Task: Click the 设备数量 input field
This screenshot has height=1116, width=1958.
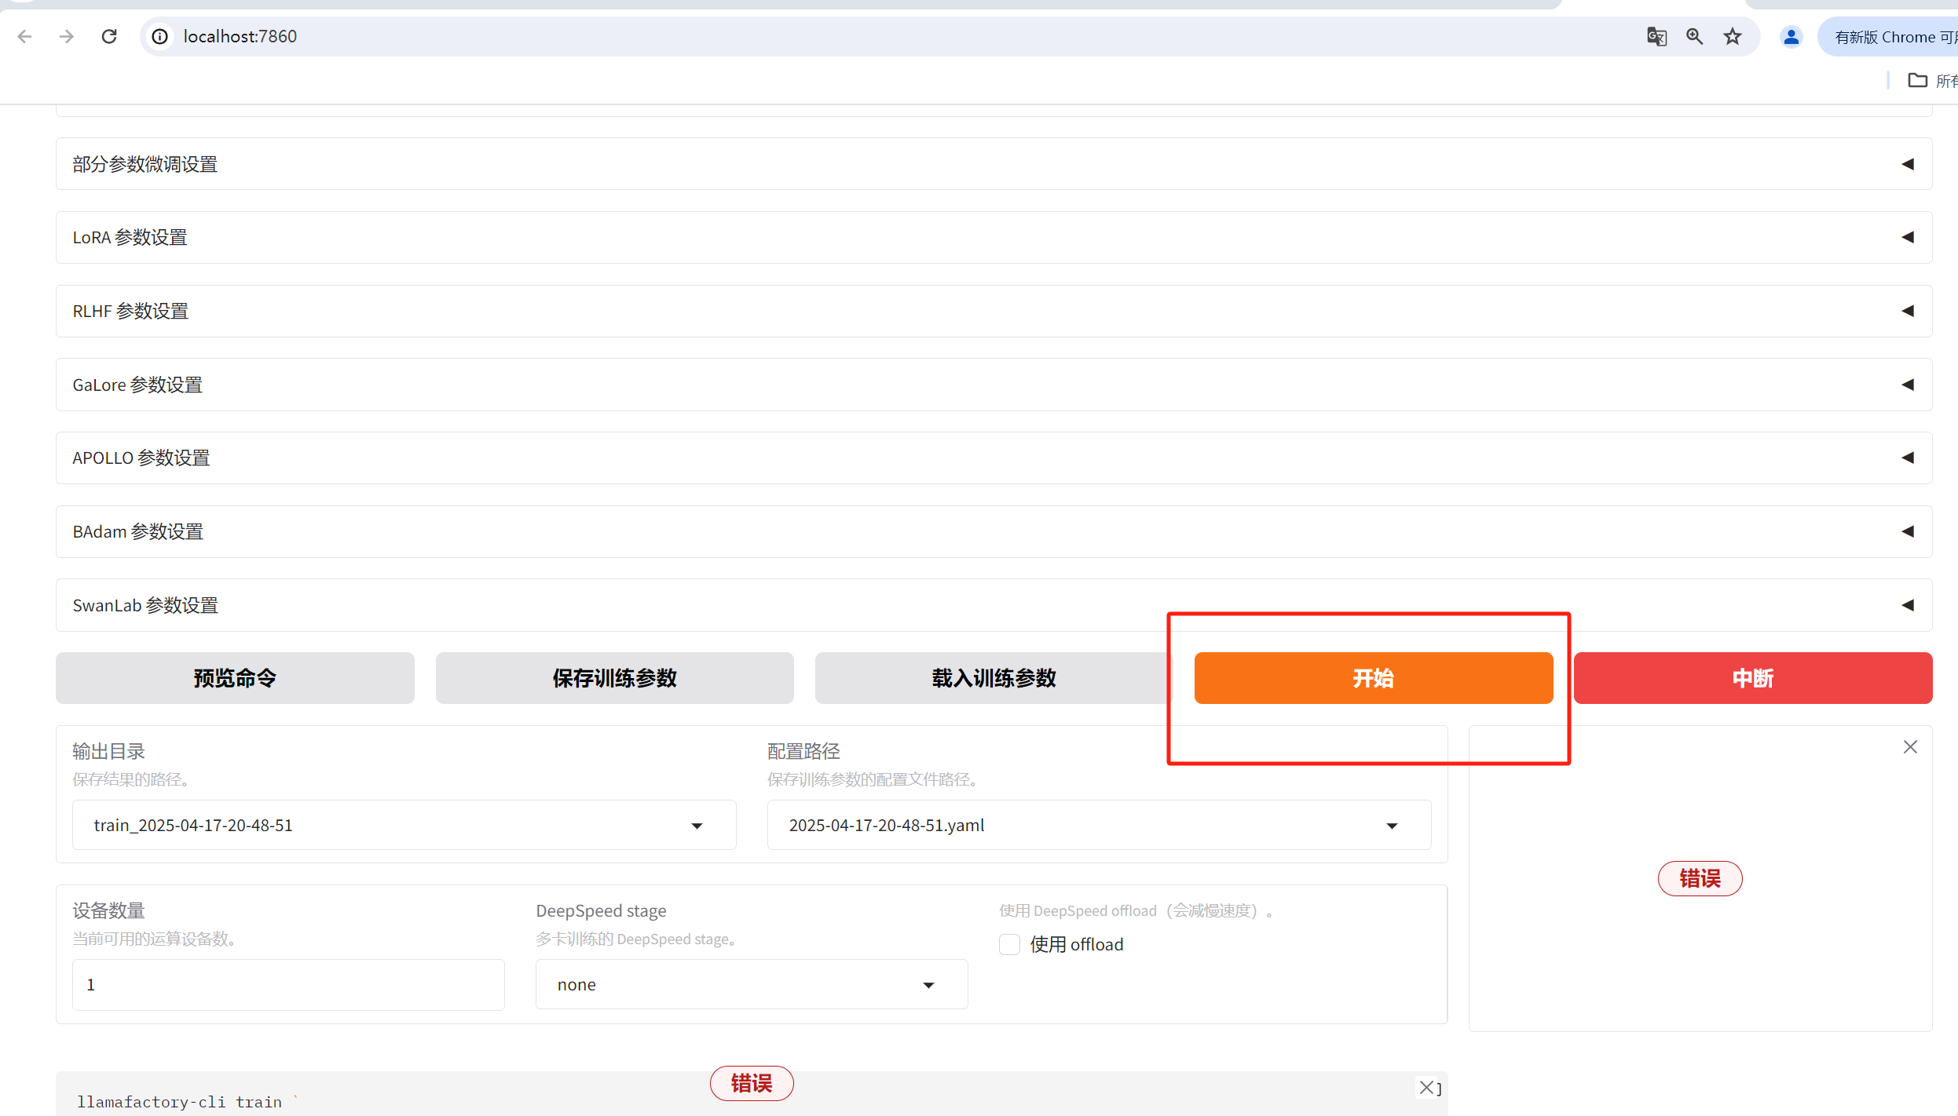Action: pos(287,984)
